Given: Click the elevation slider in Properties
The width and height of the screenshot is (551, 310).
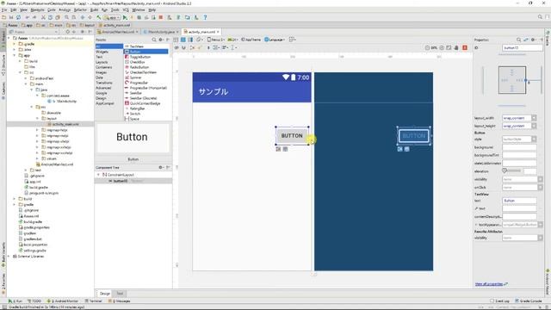Looking at the screenshot, I should coord(511,170).
